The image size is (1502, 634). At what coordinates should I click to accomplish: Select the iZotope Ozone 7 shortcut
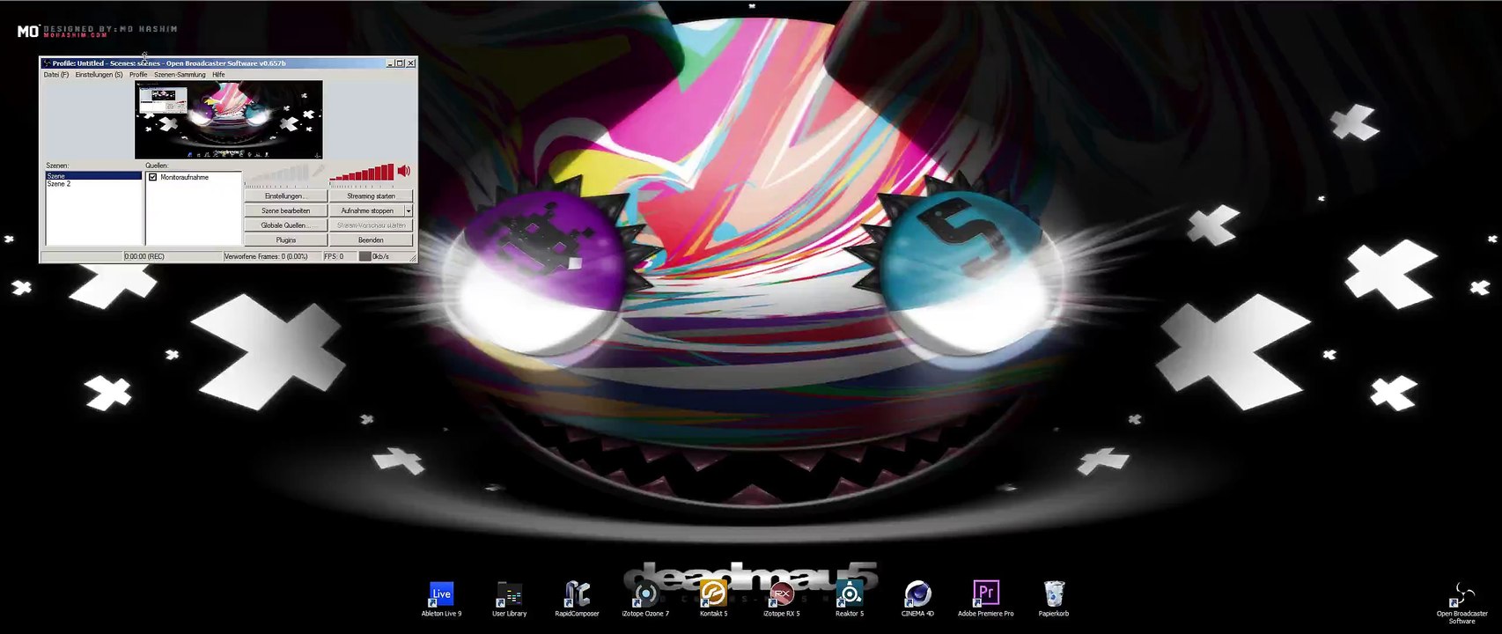click(645, 599)
